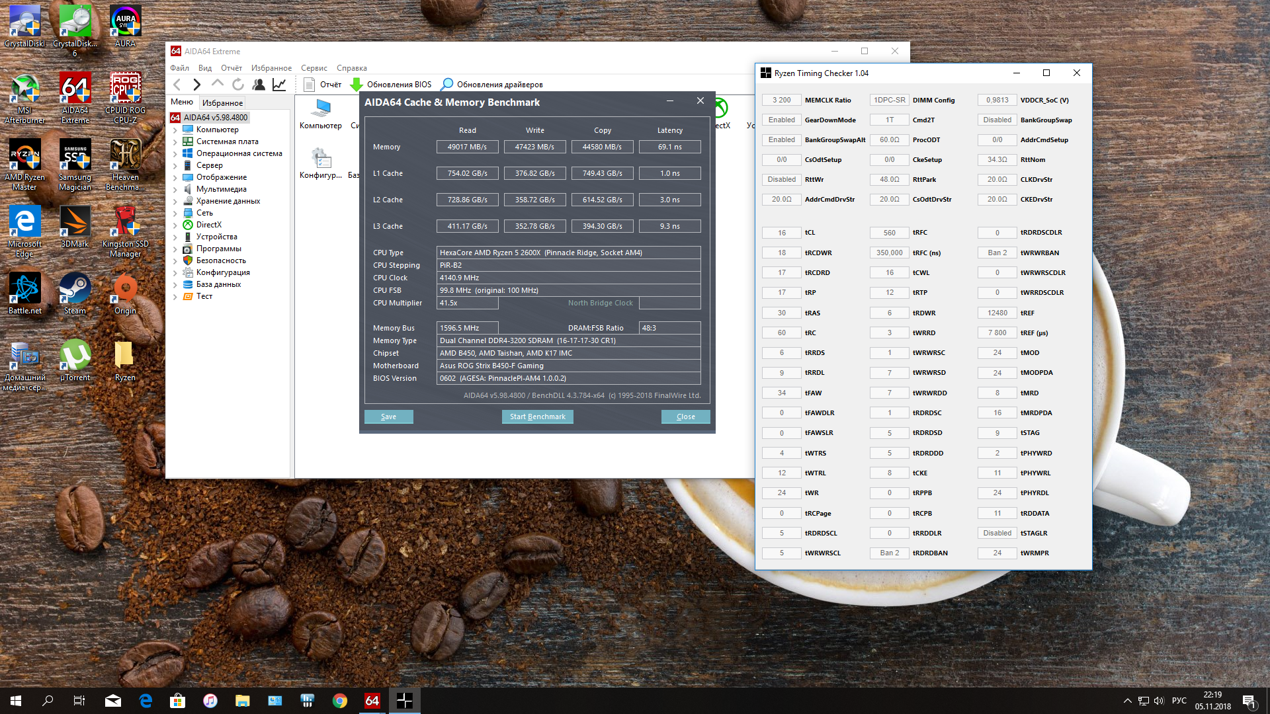Image resolution: width=1270 pixels, height=714 pixels.
Task: Click the refresh icon in AIDA64 toolbar
Action: point(238,85)
